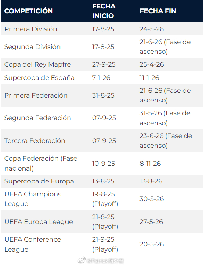Click the Segunda Federación row name
The height and width of the screenshot is (266, 203).
click(37, 118)
